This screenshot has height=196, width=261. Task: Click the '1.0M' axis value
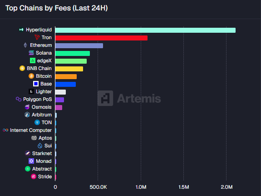coord(141,187)
